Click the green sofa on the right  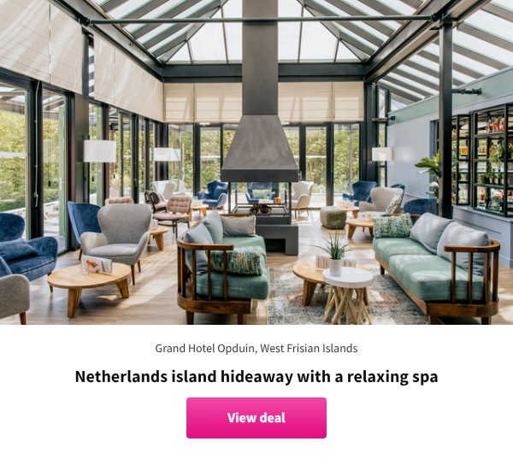pos(435,265)
